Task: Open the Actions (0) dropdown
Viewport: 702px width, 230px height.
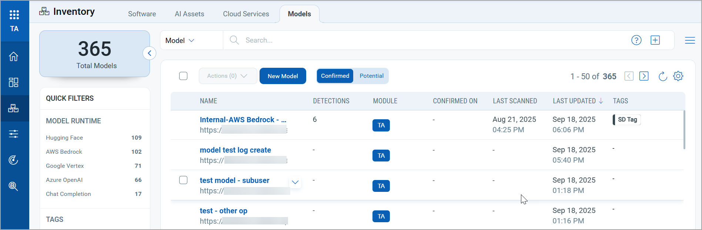Action: (228, 76)
